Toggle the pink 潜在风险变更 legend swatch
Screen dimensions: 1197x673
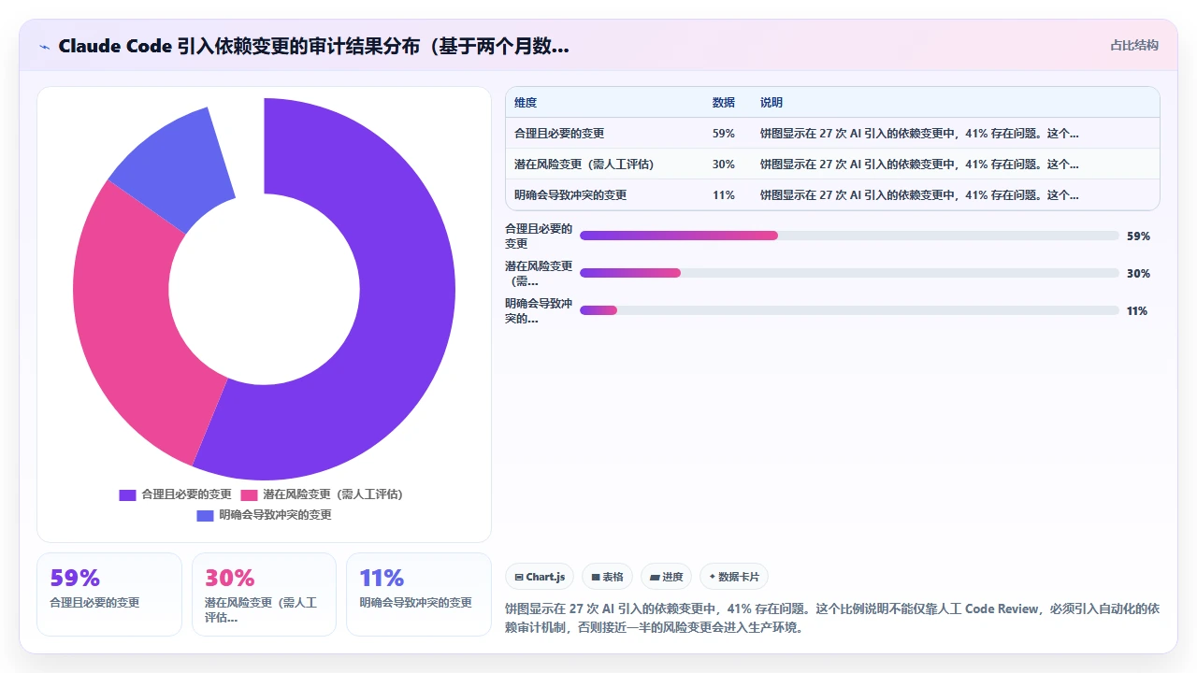249,494
